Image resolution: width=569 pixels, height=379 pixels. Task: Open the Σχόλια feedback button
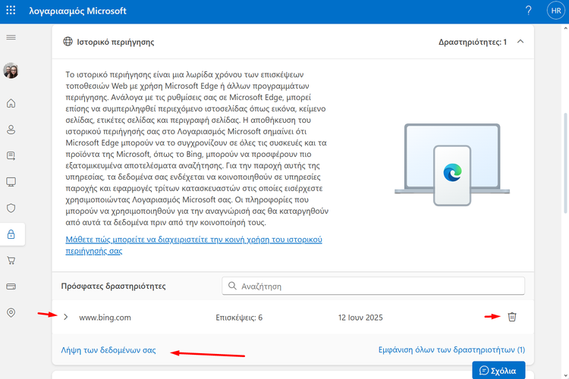pyautogui.click(x=498, y=371)
